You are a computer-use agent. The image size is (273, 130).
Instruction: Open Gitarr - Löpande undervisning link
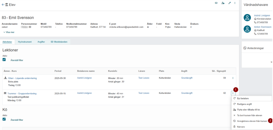point(22,78)
